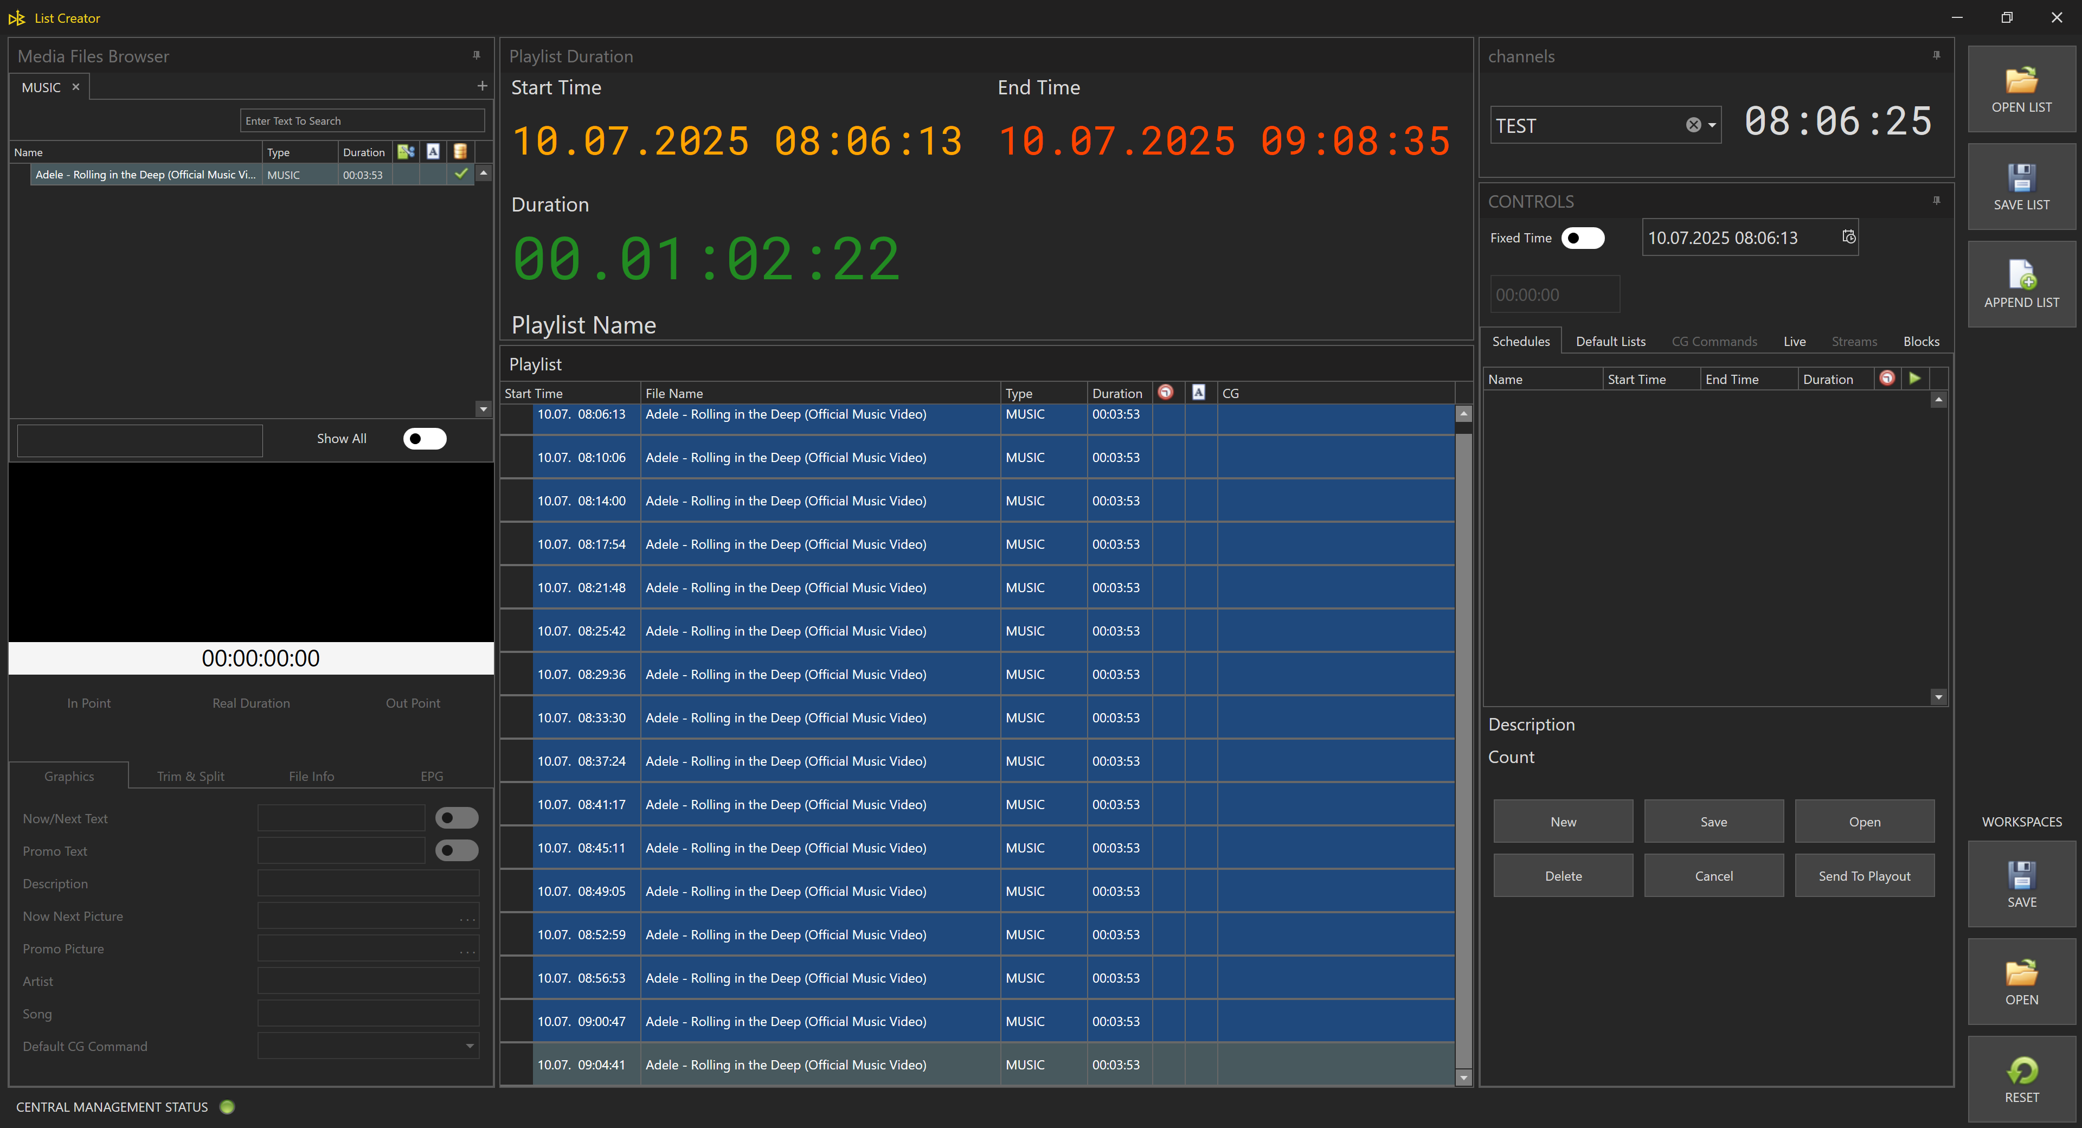2082x1128 pixels.
Task: Clear the TEST channel selection
Action: click(x=1692, y=125)
